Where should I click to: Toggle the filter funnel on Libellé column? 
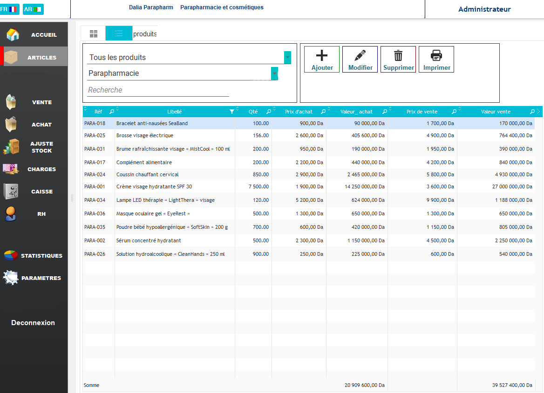[x=232, y=111]
